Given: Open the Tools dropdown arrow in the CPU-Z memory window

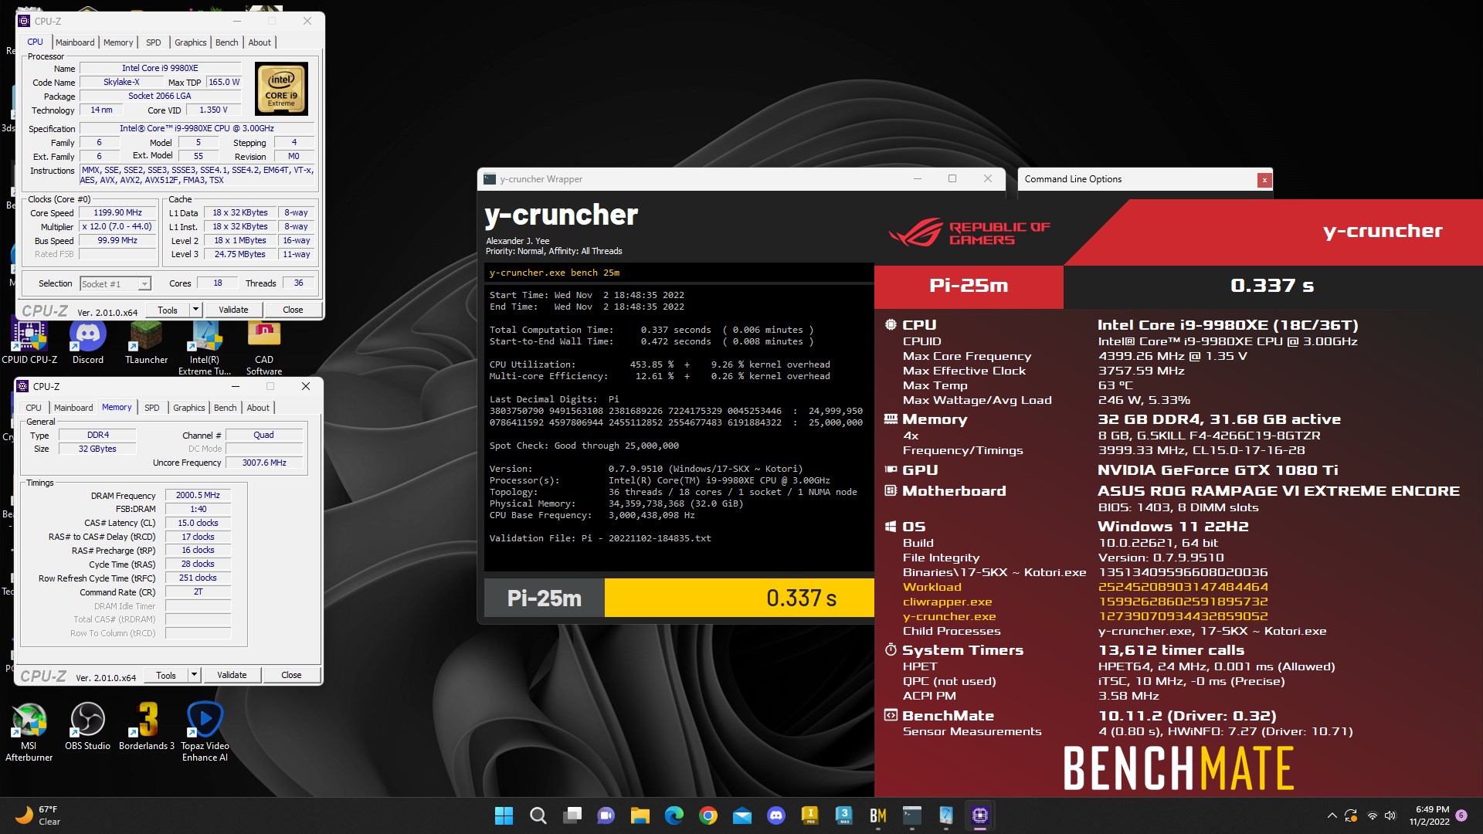Looking at the screenshot, I should [x=194, y=675].
